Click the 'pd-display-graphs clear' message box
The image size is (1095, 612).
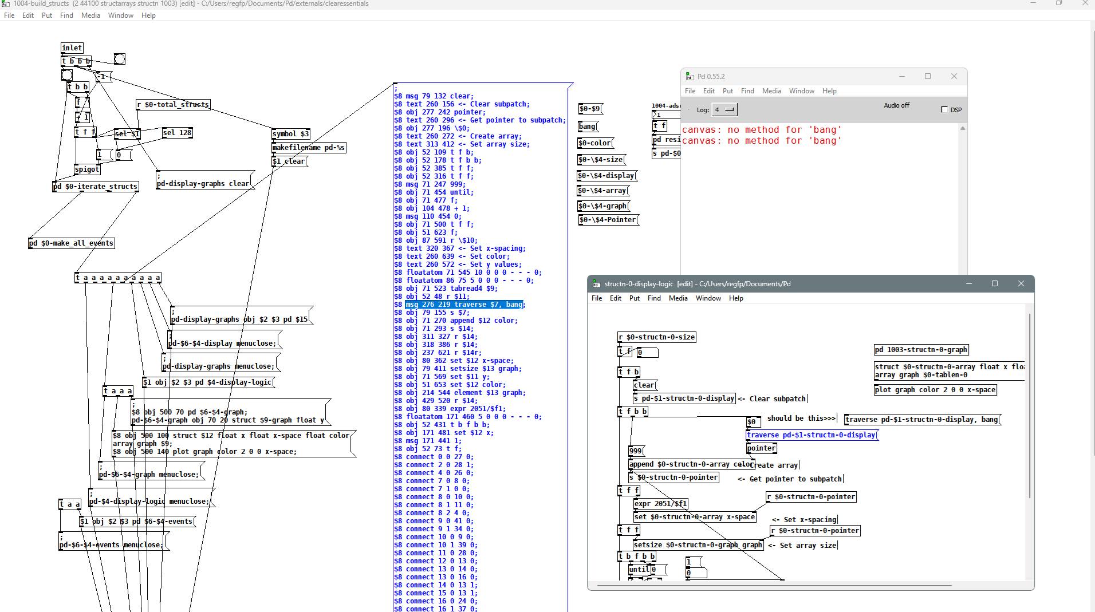[205, 180]
